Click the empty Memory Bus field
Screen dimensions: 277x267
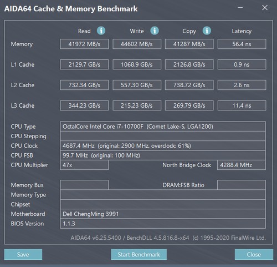pos(84,185)
